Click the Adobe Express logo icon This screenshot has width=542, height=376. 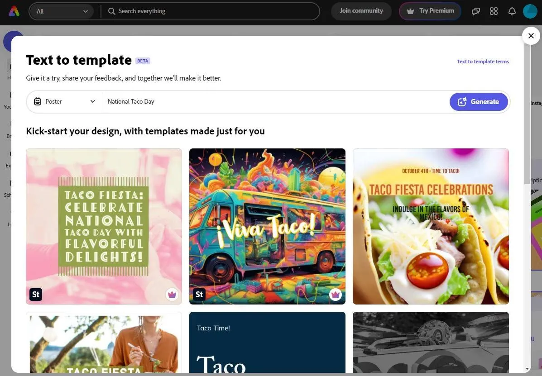pos(14,11)
